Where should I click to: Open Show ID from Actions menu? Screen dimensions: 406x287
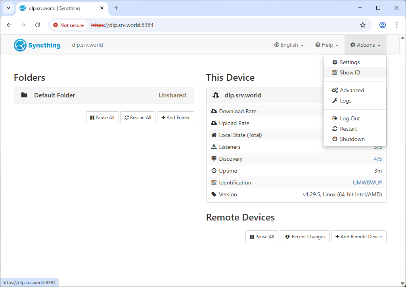(x=350, y=72)
